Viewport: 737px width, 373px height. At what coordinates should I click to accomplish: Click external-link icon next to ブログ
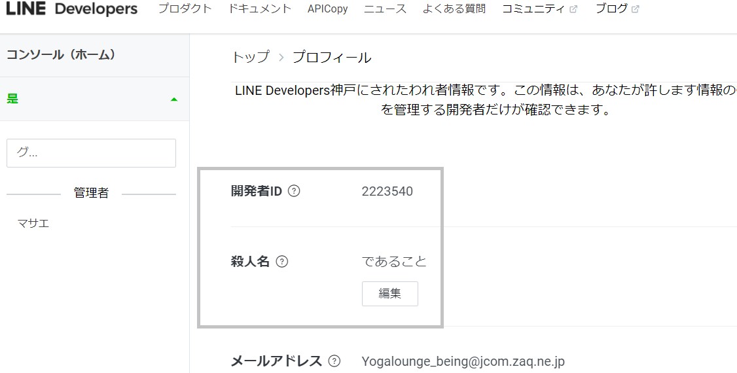[635, 9]
